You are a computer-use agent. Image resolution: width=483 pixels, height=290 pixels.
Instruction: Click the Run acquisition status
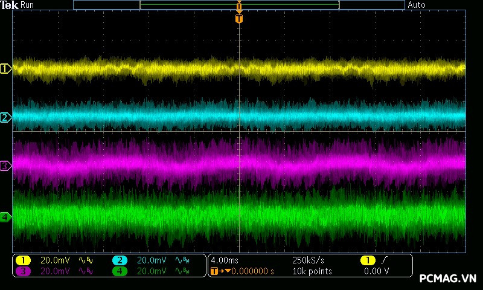[x=28, y=5]
